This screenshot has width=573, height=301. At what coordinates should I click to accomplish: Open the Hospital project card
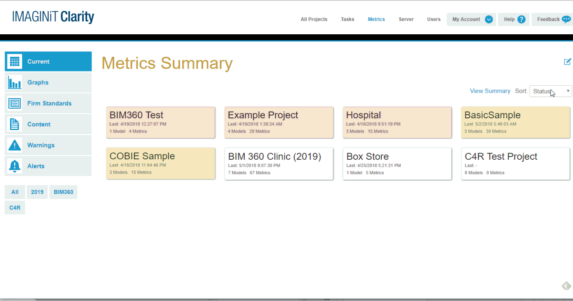tap(397, 122)
